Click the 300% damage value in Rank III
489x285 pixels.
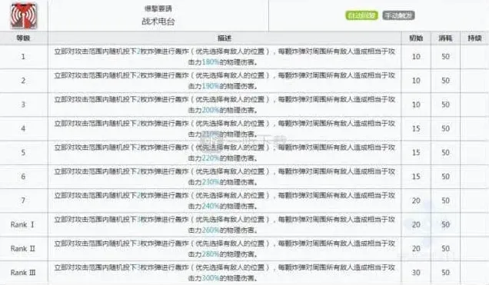tap(211, 278)
